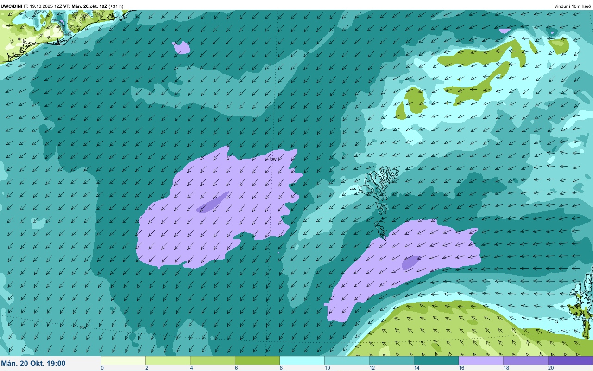Click the legend value "2"

(147, 368)
